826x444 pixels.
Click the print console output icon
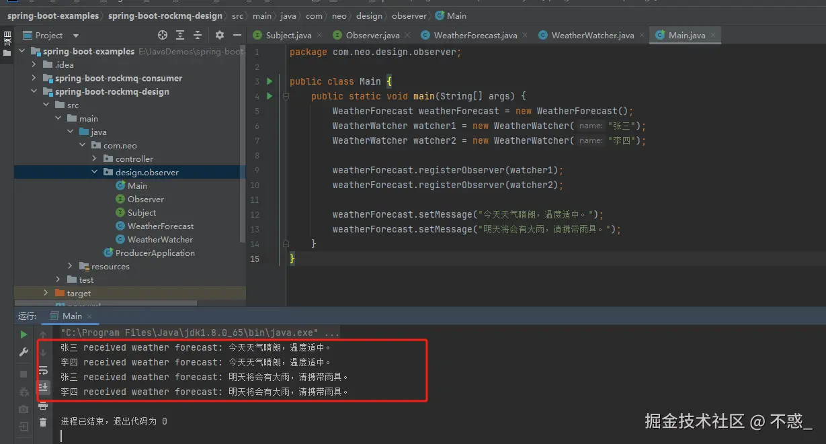[43, 405]
